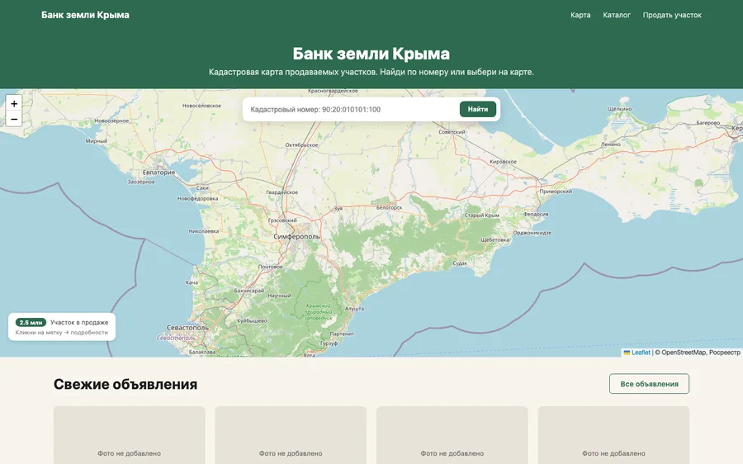Open the Каталог navigation link
This screenshot has height=464, width=743.
click(617, 15)
